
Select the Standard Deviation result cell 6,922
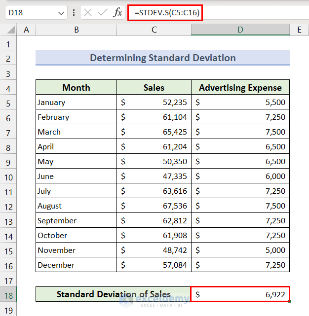coord(240,295)
